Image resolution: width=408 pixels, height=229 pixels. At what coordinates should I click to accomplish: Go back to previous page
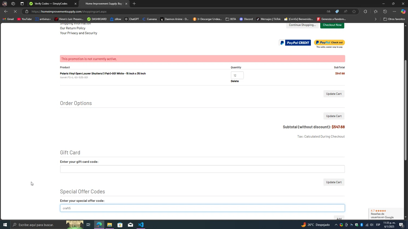coord(6,11)
